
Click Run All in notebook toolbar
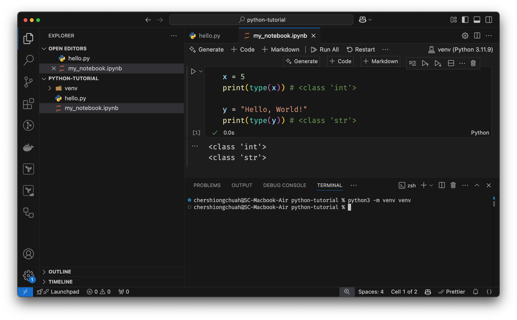325,49
